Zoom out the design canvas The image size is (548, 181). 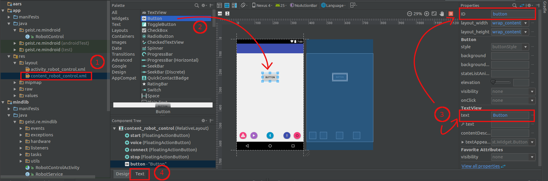coord(409,14)
